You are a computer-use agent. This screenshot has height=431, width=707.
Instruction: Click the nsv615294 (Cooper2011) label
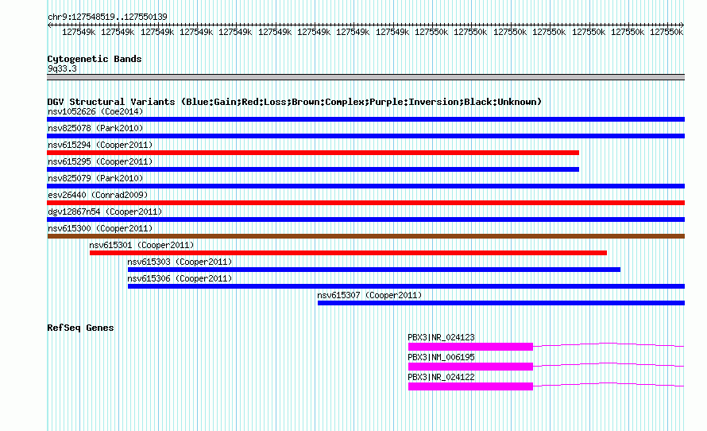point(100,145)
